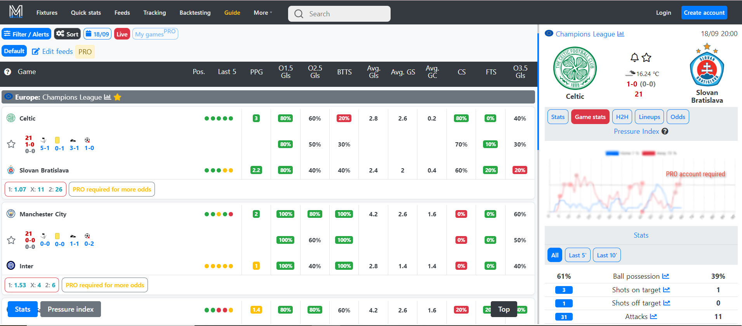Open Tracking in top navigation
Screen dimensions: 742x326
pyautogui.click(x=155, y=13)
